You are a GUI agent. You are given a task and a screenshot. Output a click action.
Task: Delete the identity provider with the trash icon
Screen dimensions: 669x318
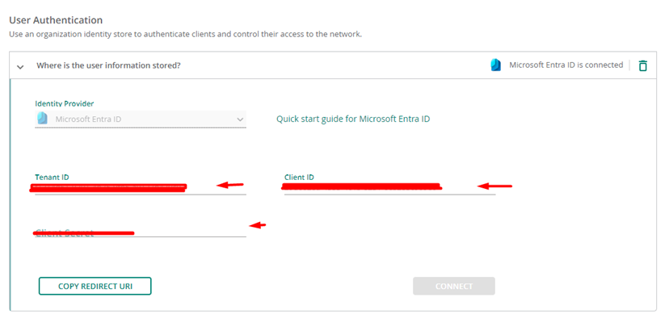[x=642, y=65]
